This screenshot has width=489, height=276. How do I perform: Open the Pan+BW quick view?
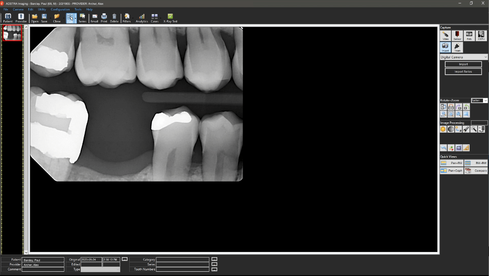pos(452,163)
